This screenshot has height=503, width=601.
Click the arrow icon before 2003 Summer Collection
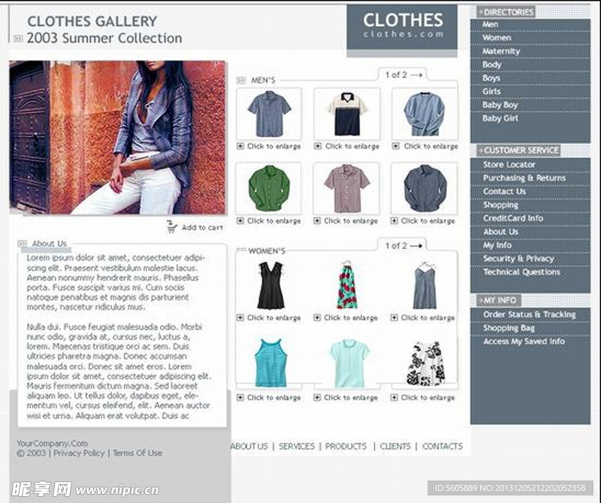pos(18,38)
